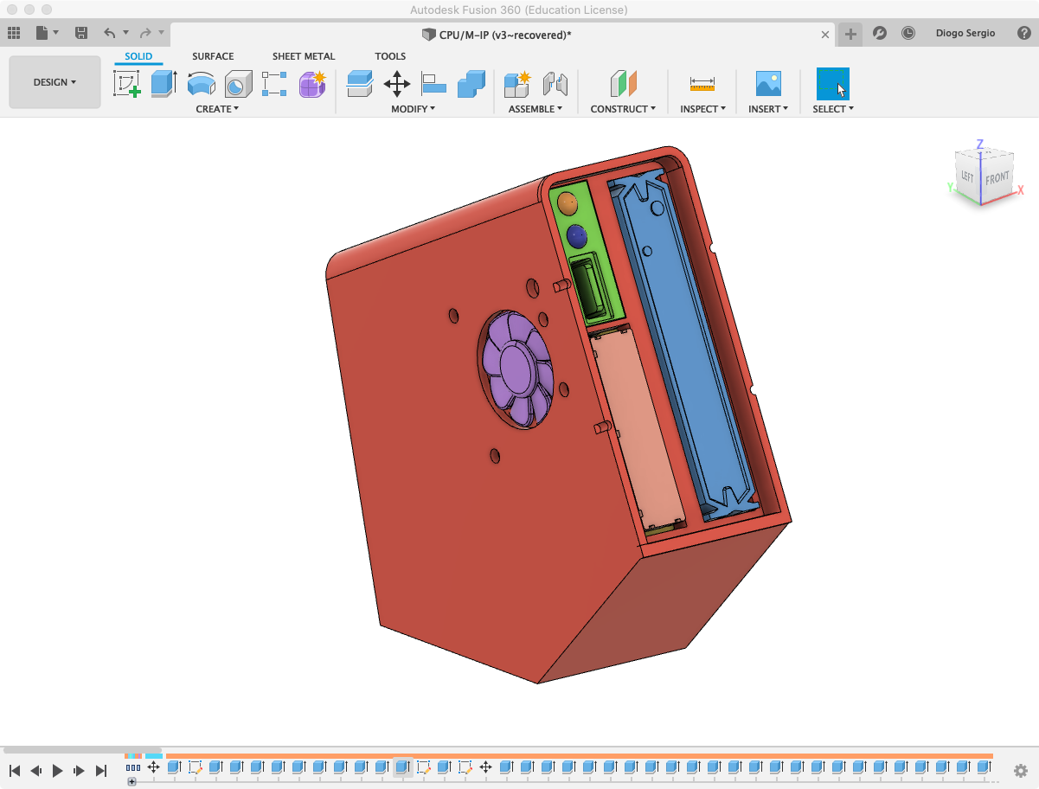Click the LEFT face of the ViewCube
The width and height of the screenshot is (1039, 789).
[967, 177]
